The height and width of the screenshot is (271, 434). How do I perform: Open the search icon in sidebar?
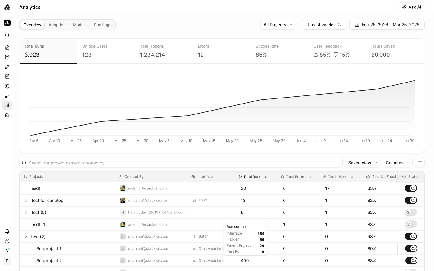(7, 35)
